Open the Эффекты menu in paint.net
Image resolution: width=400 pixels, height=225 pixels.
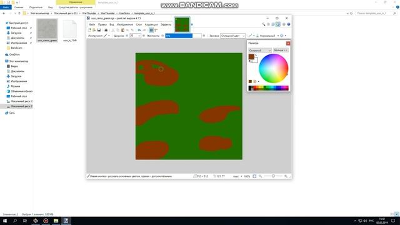(166, 24)
